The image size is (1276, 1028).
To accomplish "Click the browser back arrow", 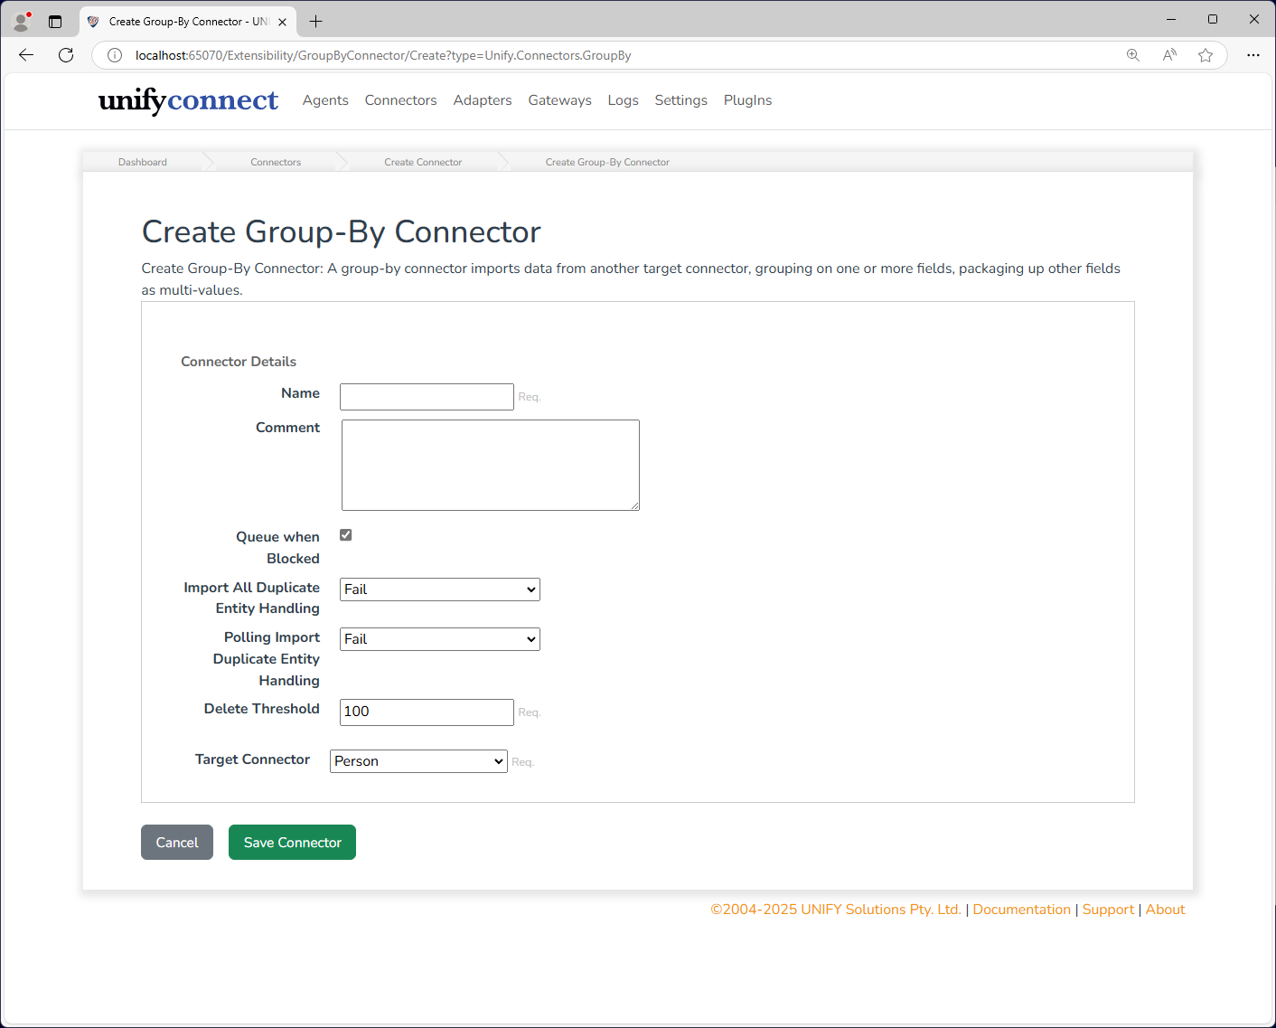I will (26, 55).
